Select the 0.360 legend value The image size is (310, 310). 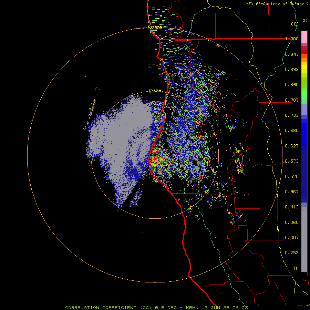tap(292, 223)
